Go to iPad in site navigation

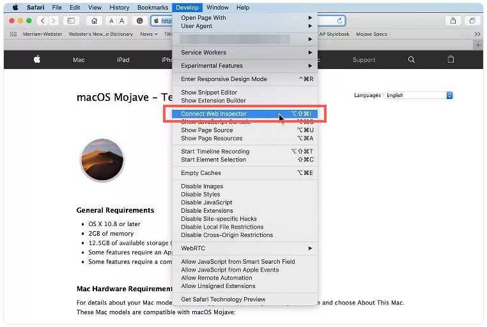(123, 60)
